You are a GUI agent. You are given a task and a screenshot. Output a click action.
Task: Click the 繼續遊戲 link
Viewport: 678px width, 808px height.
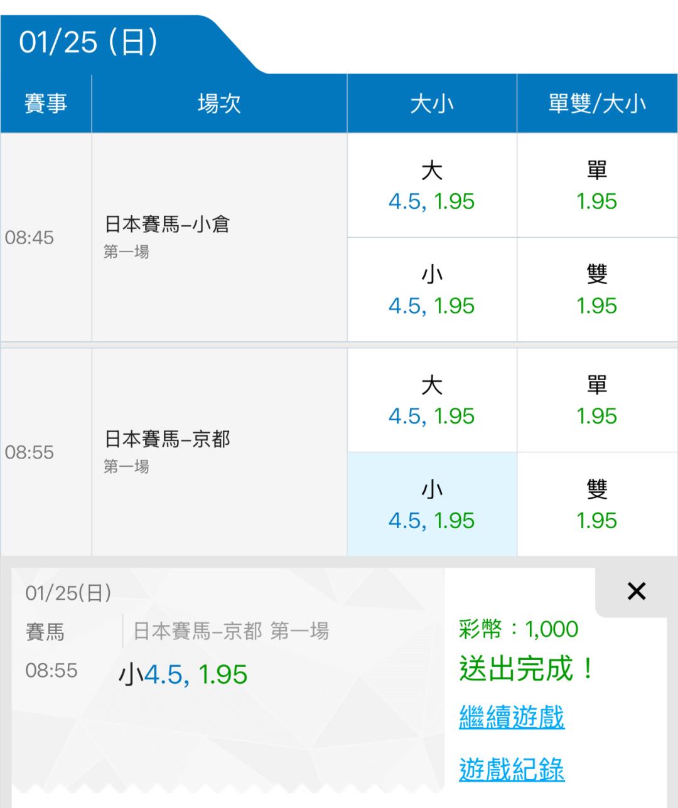pos(512,716)
